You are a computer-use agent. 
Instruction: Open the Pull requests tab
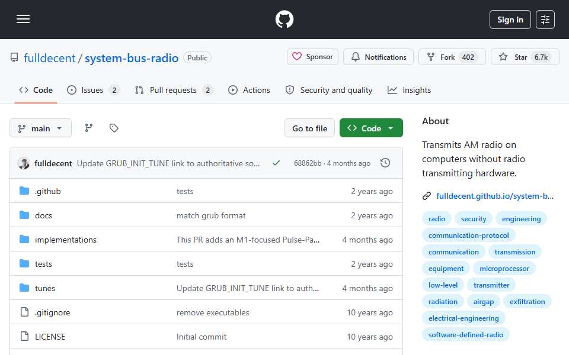pyautogui.click(x=174, y=90)
